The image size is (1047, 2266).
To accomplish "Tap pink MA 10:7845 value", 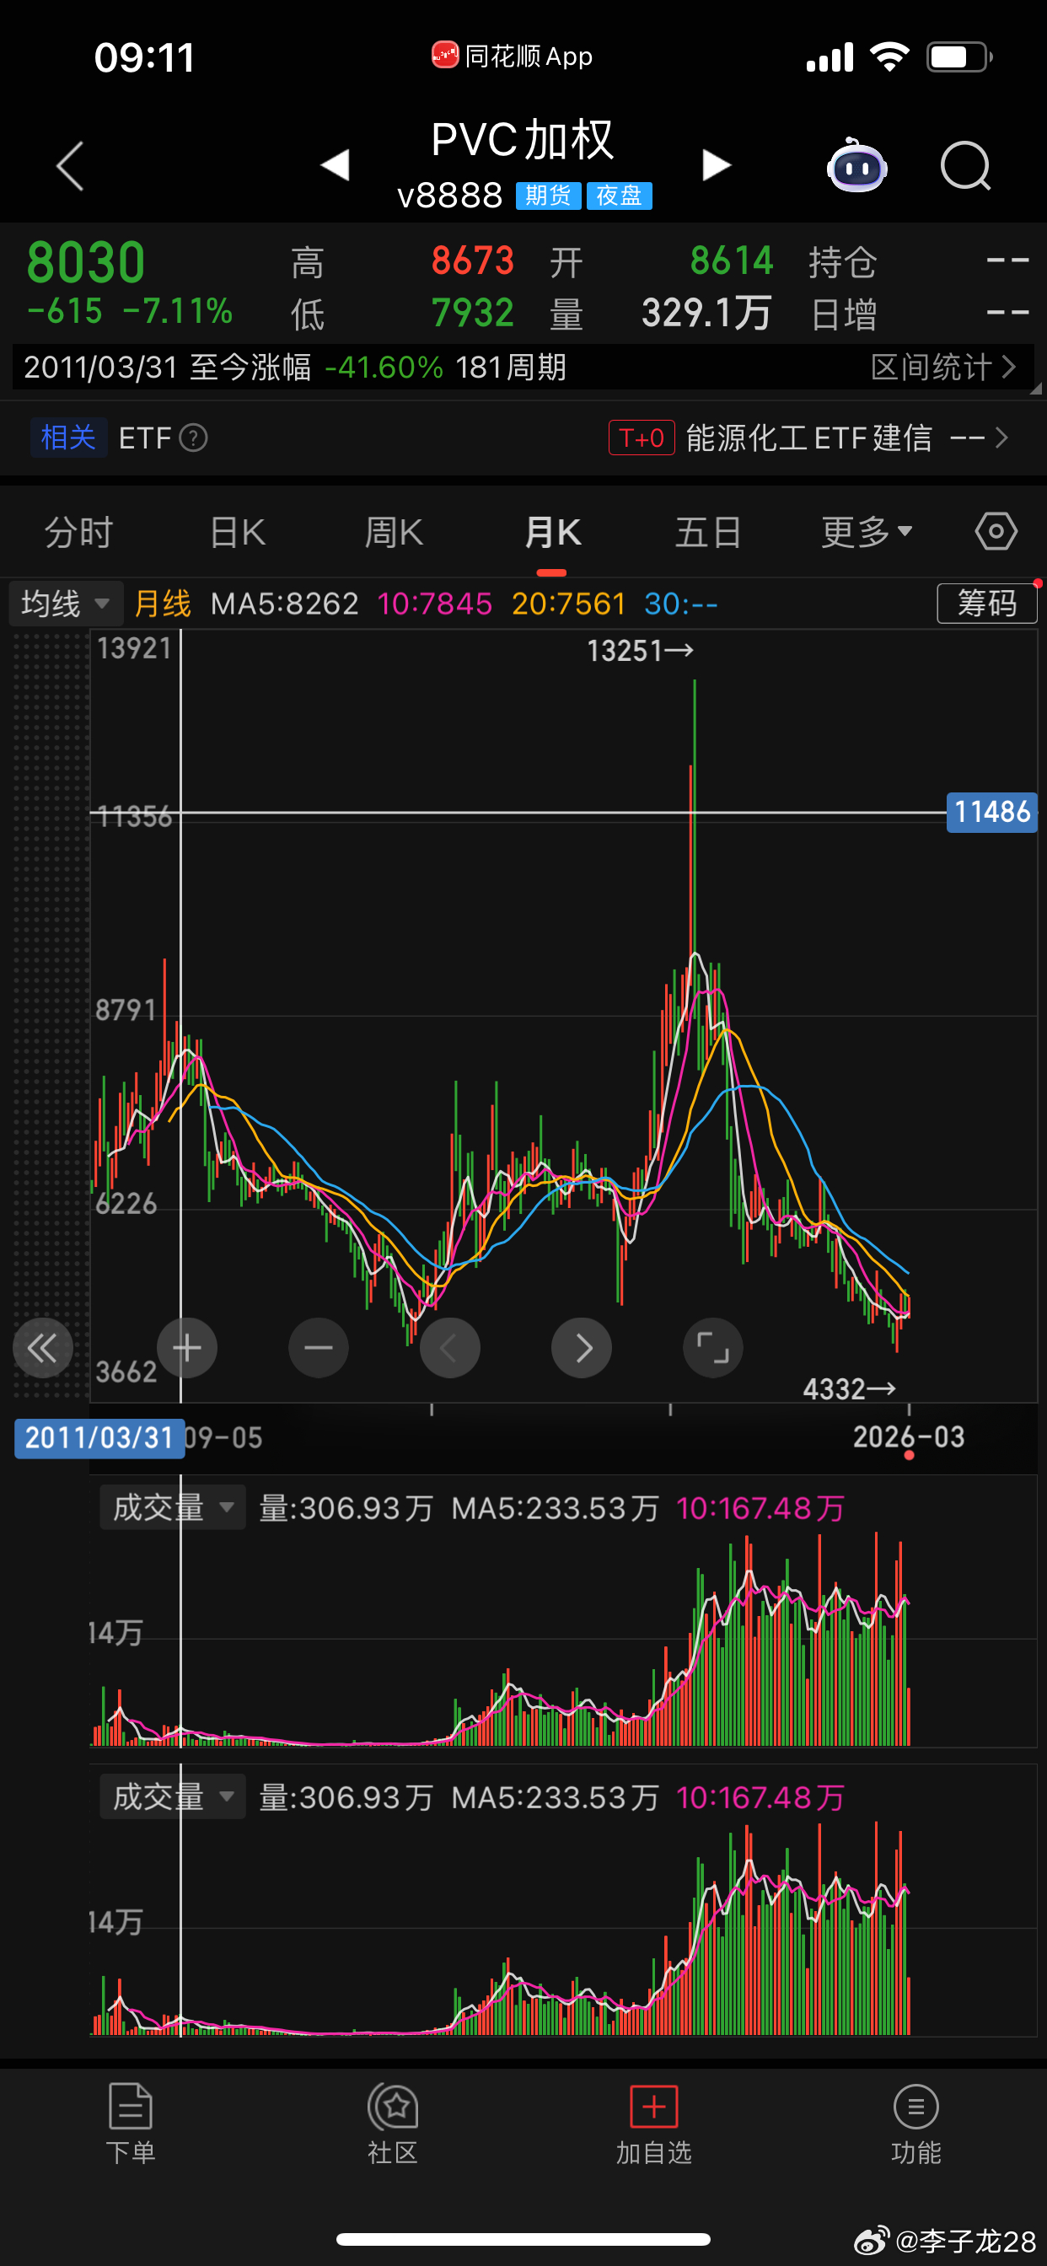I will tap(435, 604).
